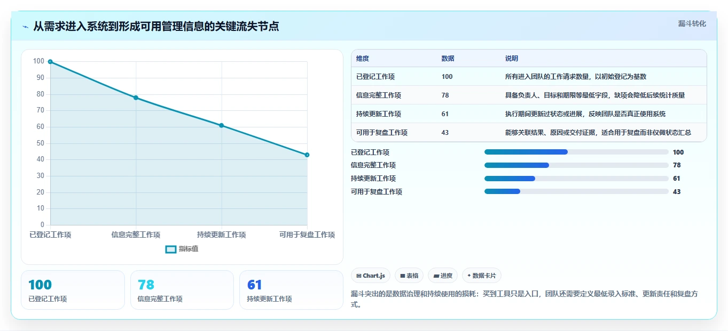Click the chart data point at 61
The width and height of the screenshot is (728, 331).
pos(222,125)
